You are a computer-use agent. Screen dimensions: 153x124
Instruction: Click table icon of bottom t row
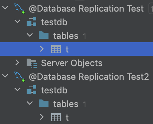(56, 117)
